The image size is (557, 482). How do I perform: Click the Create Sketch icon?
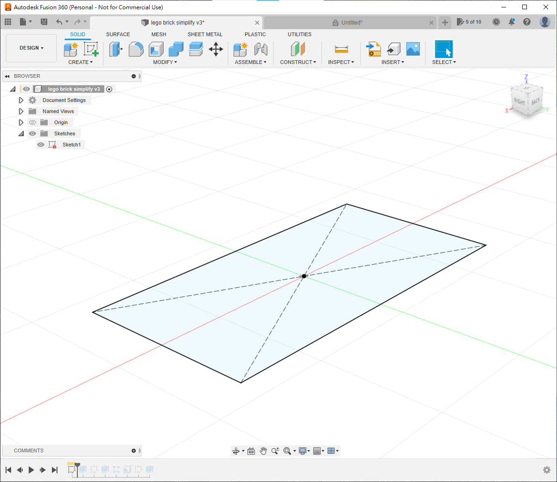(x=91, y=49)
